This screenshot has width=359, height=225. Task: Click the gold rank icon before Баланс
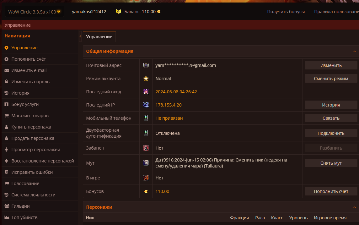pyautogui.click(x=119, y=11)
